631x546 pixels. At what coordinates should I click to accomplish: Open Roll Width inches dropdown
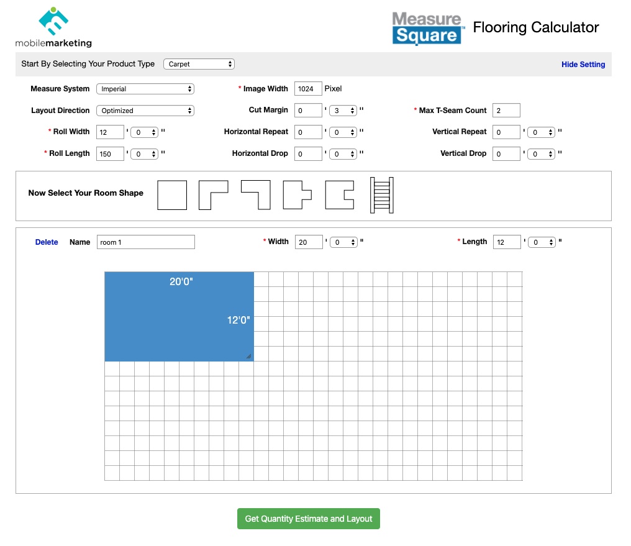pos(145,132)
